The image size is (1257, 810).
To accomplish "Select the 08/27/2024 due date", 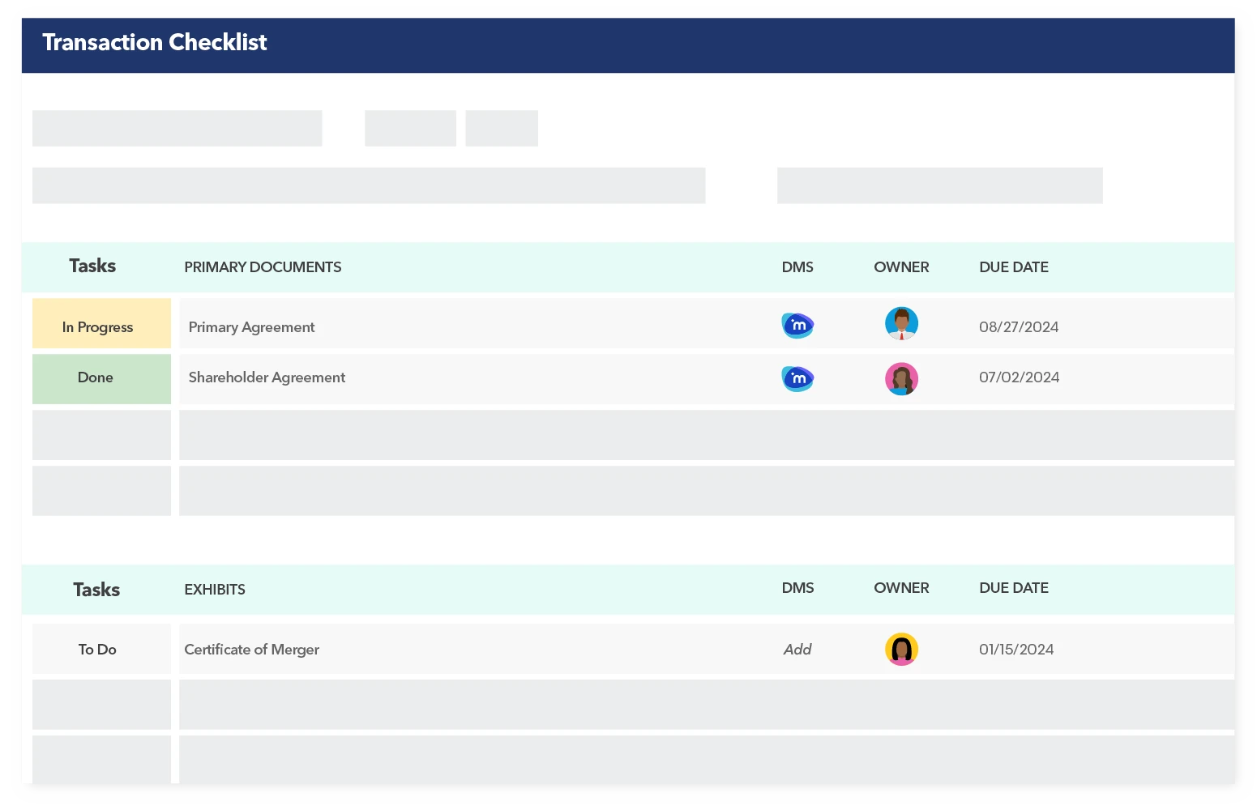I will (1019, 327).
